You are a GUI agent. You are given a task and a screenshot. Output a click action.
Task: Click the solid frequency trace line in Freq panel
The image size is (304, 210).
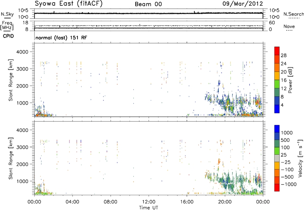149,28
